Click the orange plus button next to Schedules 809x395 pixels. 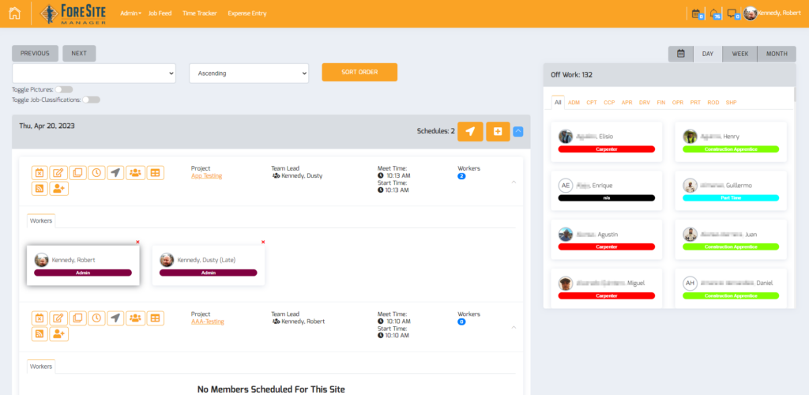click(498, 132)
